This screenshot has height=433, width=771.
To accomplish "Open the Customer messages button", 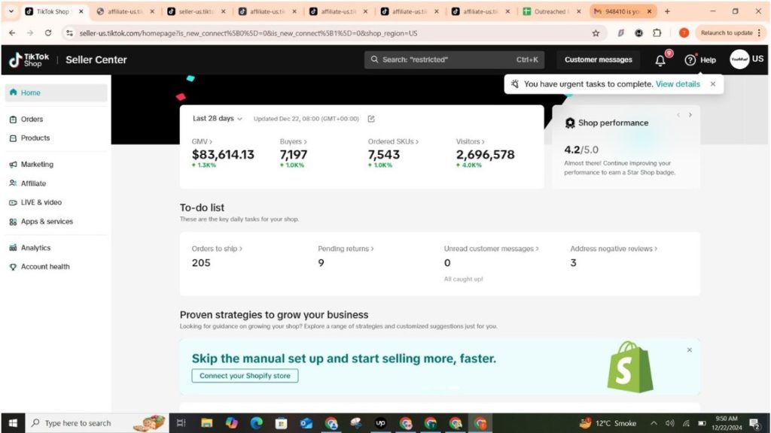I will pos(599,60).
